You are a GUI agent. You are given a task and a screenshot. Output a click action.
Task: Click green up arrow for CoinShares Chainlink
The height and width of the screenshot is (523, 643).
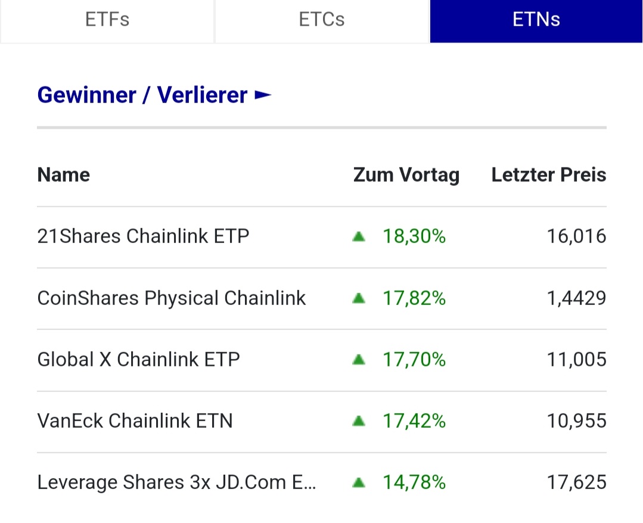359,298
